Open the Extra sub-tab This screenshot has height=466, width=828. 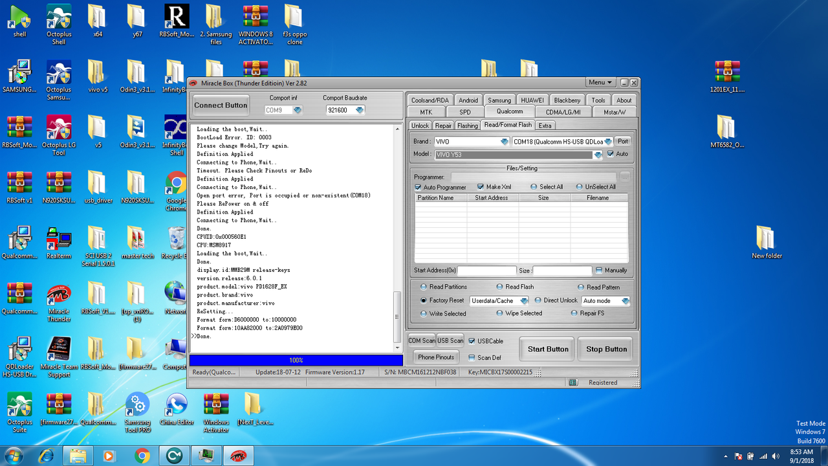(x=545, y=126)
